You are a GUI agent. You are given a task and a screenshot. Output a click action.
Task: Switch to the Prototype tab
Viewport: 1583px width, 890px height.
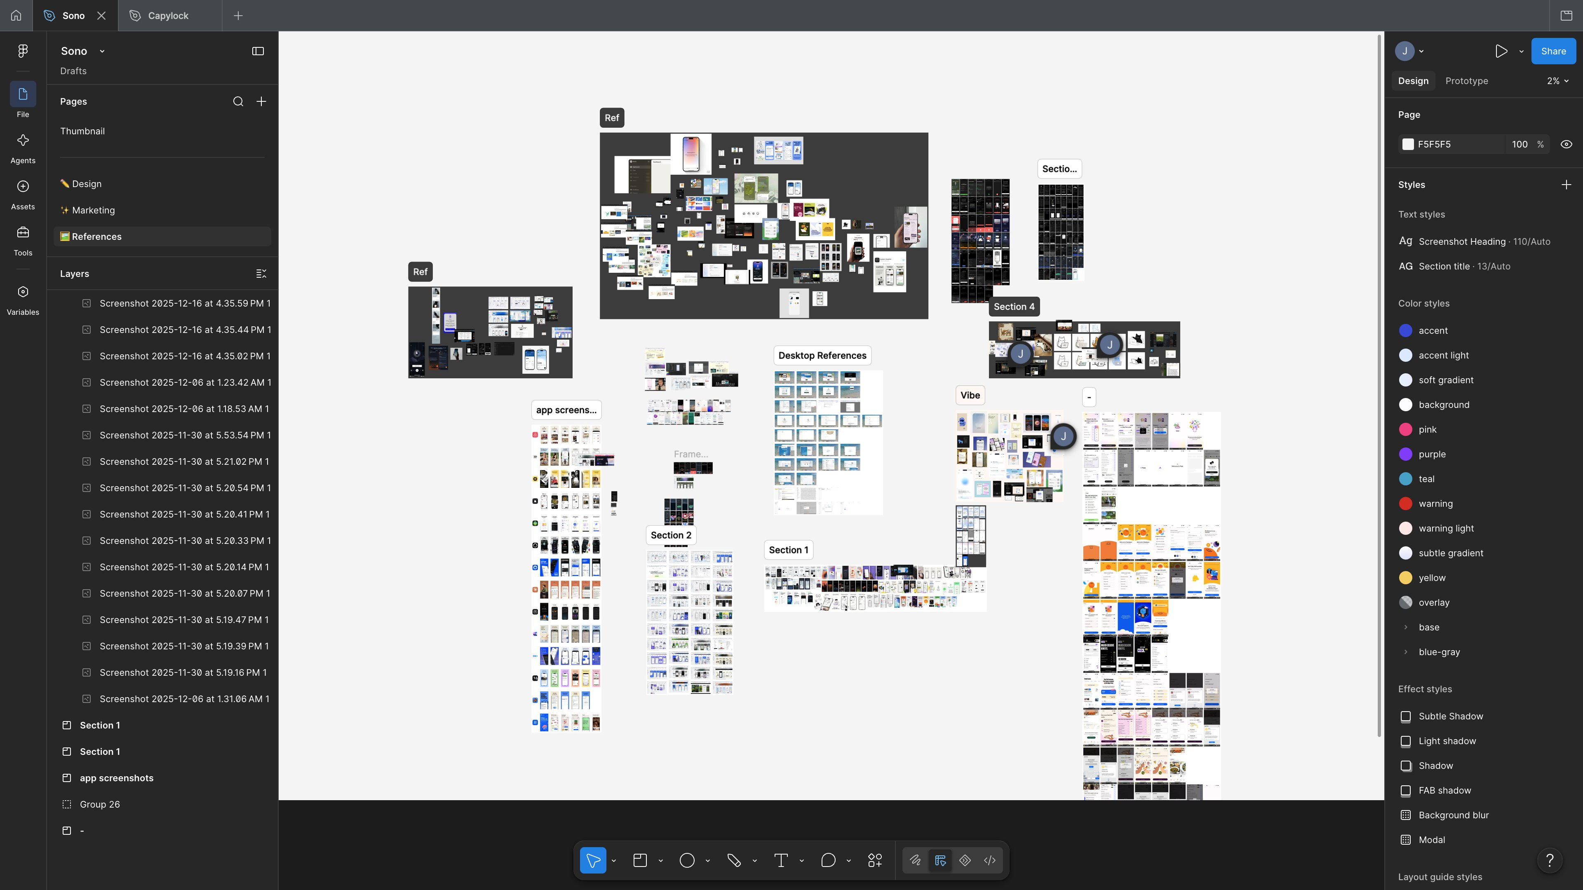coord(1466,80)
